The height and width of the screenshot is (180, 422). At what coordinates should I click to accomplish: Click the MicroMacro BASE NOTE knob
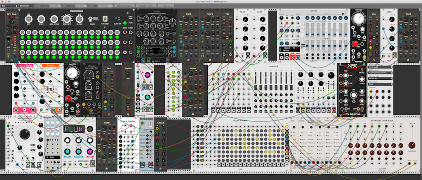coord(66,19)
